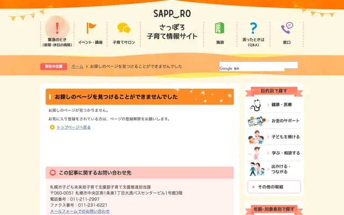Click the イベント・講座 flag icon

click(90, 29)
